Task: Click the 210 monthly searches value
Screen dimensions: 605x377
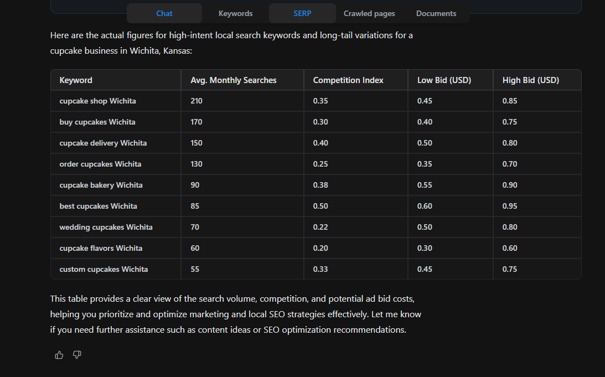Action: pos(197,101)
